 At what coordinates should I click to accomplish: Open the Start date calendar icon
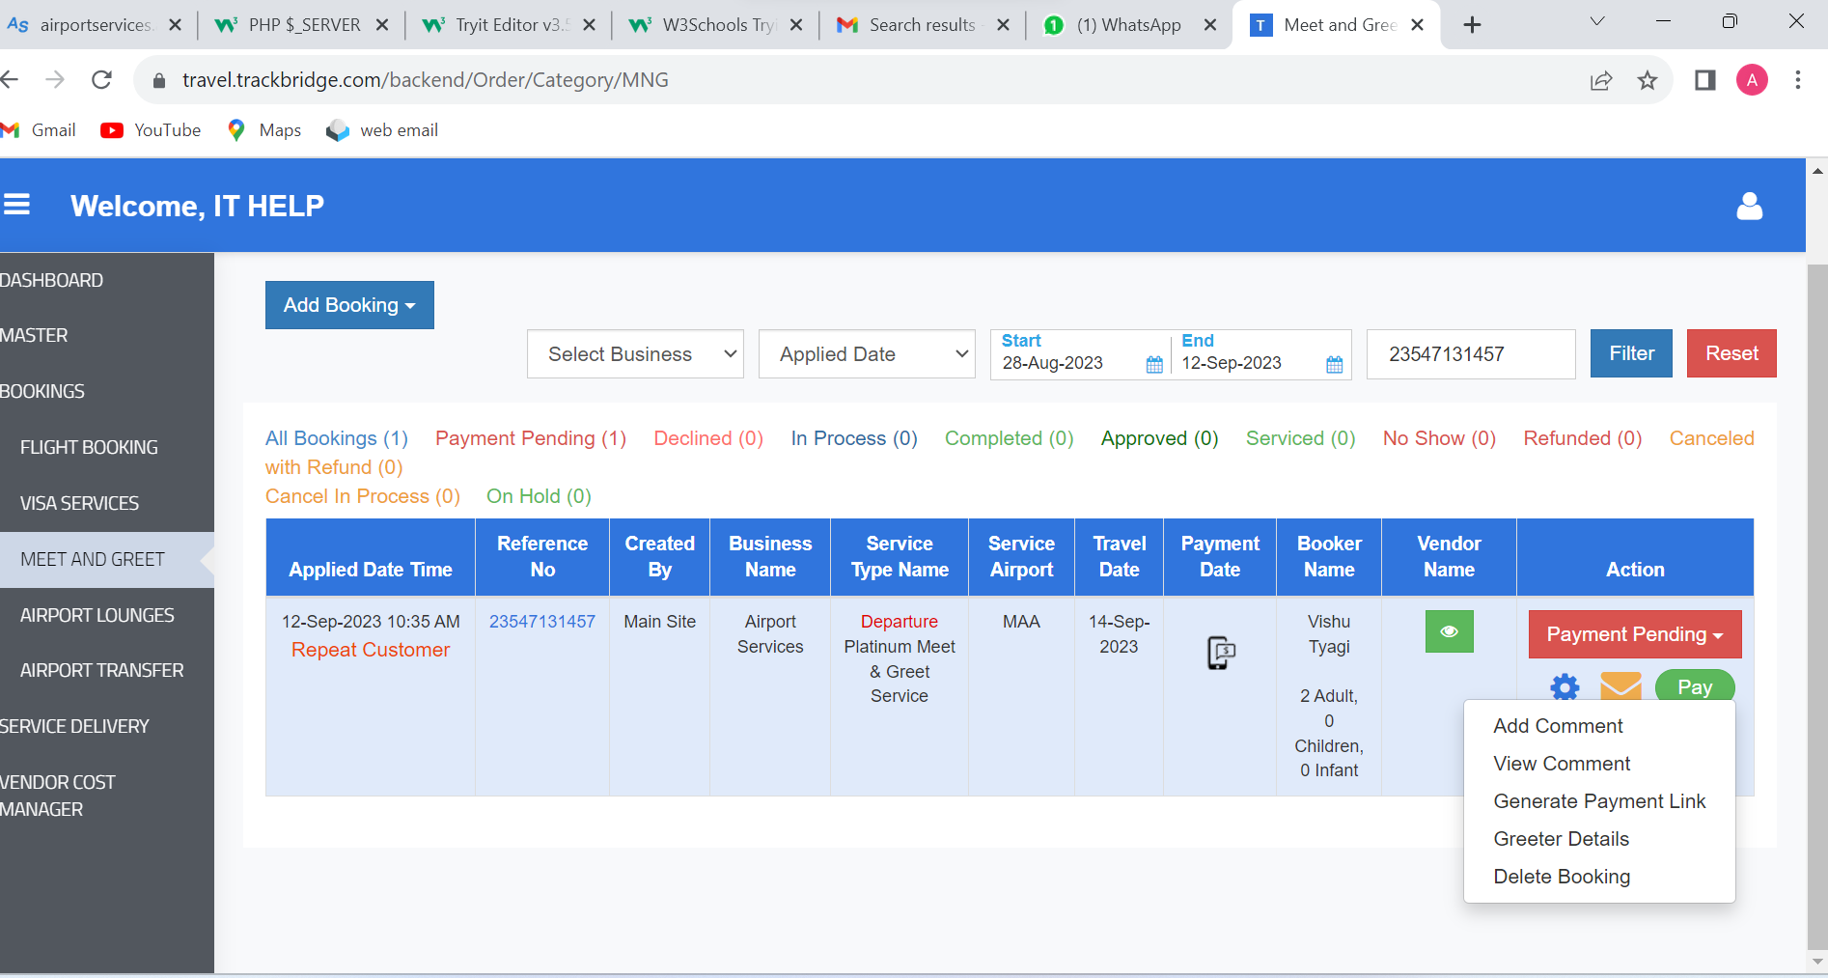tap(1154, 364)
